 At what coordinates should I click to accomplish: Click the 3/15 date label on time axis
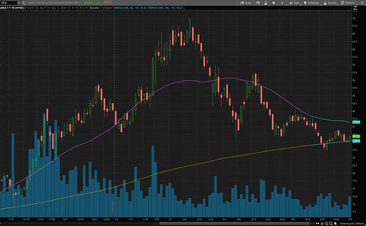coord(254,219)
